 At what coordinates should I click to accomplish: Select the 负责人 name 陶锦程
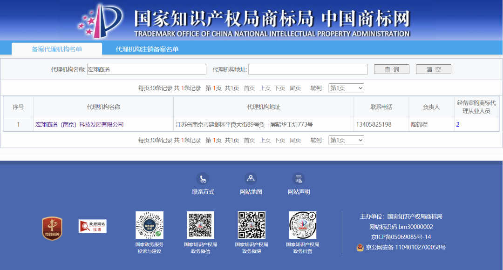click(419, 124)
